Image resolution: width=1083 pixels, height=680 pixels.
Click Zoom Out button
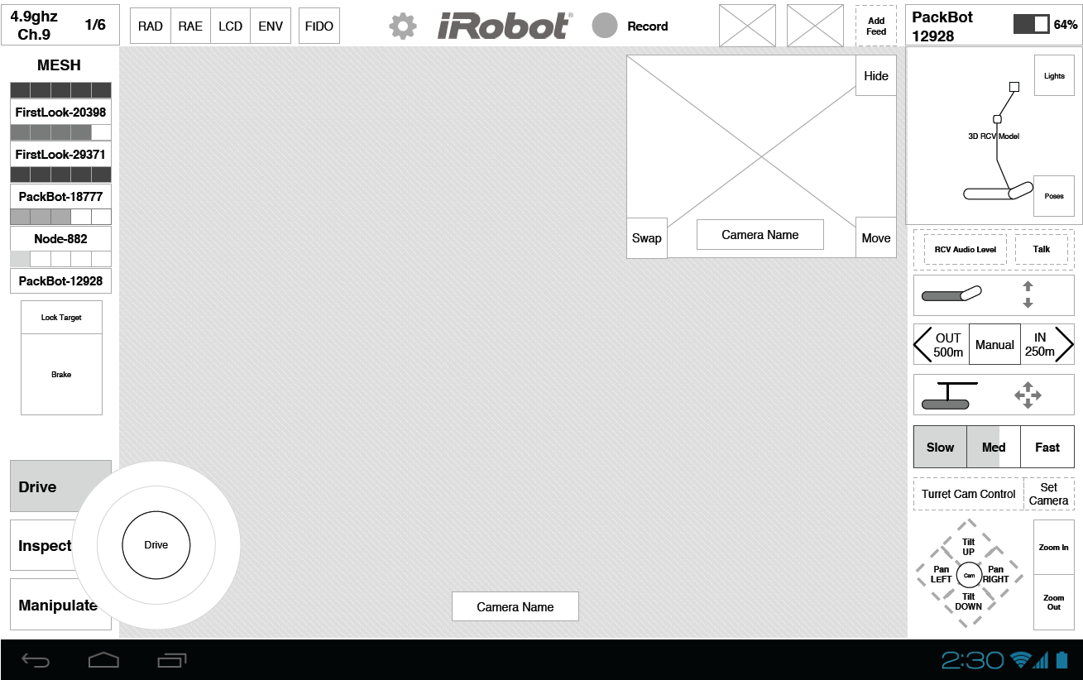1054,602
